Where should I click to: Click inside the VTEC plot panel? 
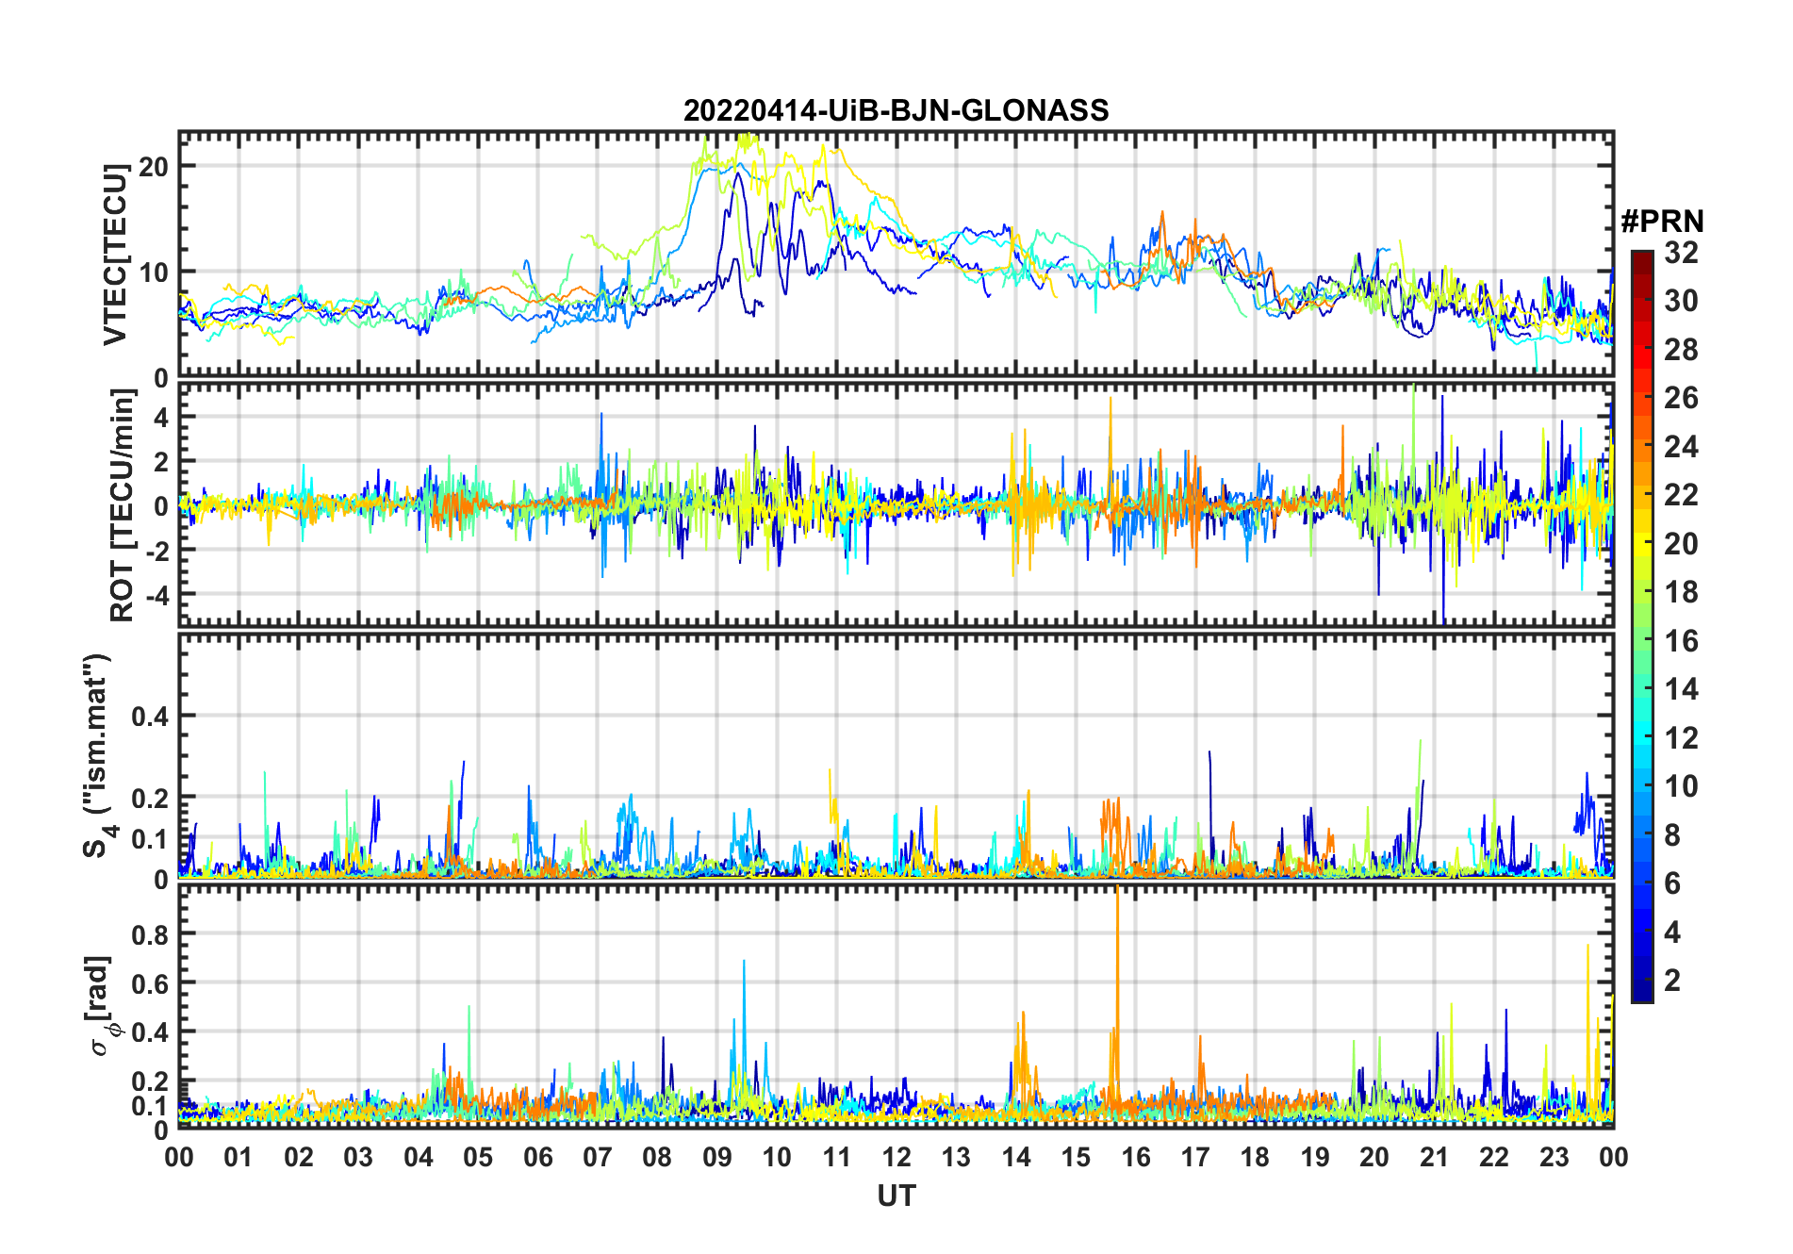(896, 255)
